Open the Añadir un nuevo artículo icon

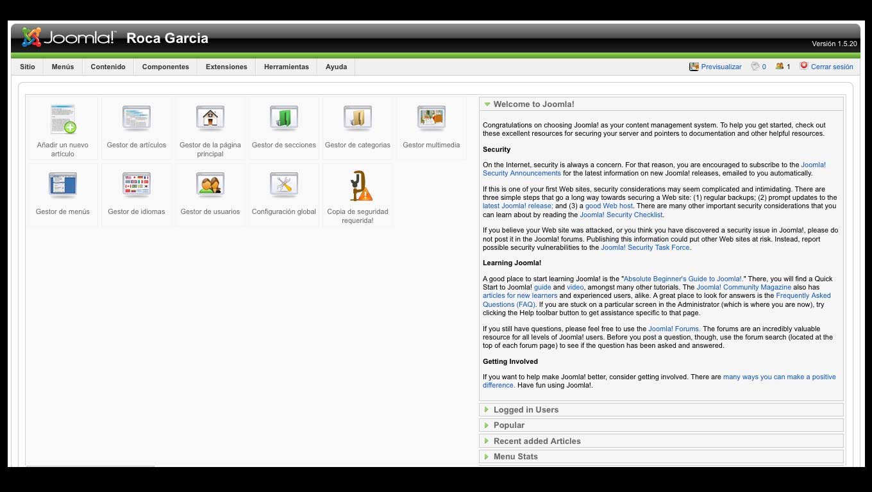pos(63,119)
